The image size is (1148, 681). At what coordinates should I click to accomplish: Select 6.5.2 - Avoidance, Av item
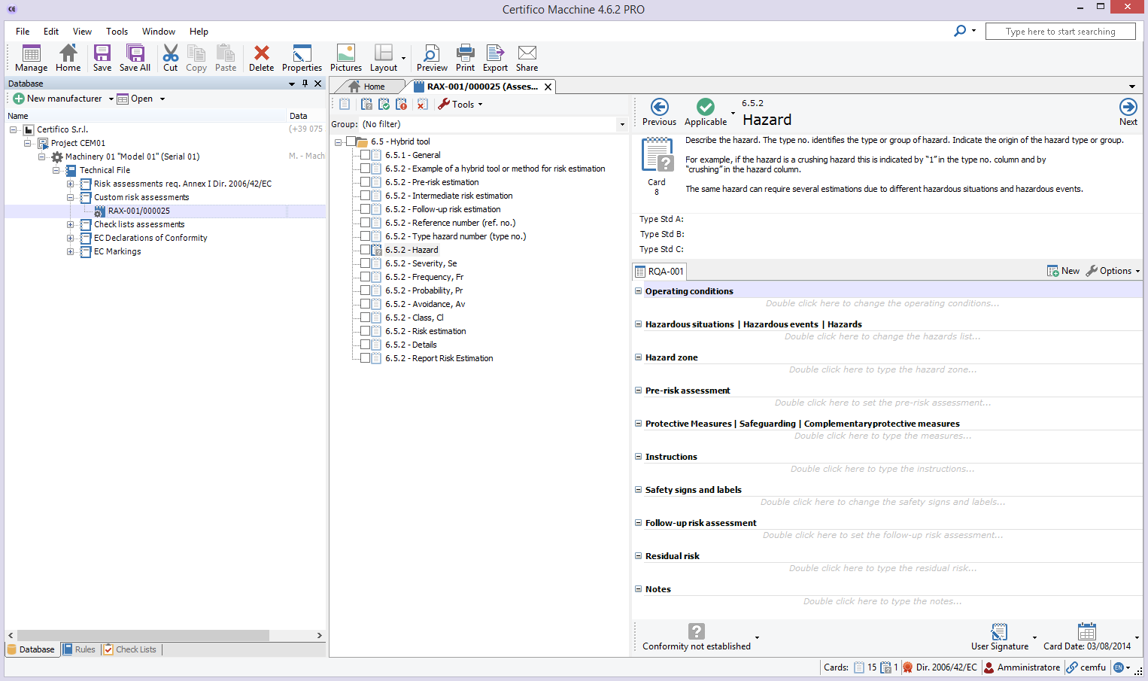(x=425, y=304)
